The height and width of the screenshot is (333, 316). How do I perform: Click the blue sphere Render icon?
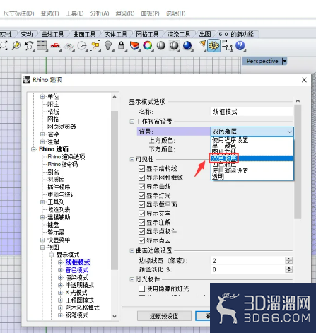187,45
